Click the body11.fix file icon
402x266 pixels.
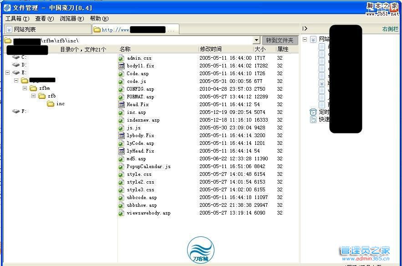click(121, 66)
